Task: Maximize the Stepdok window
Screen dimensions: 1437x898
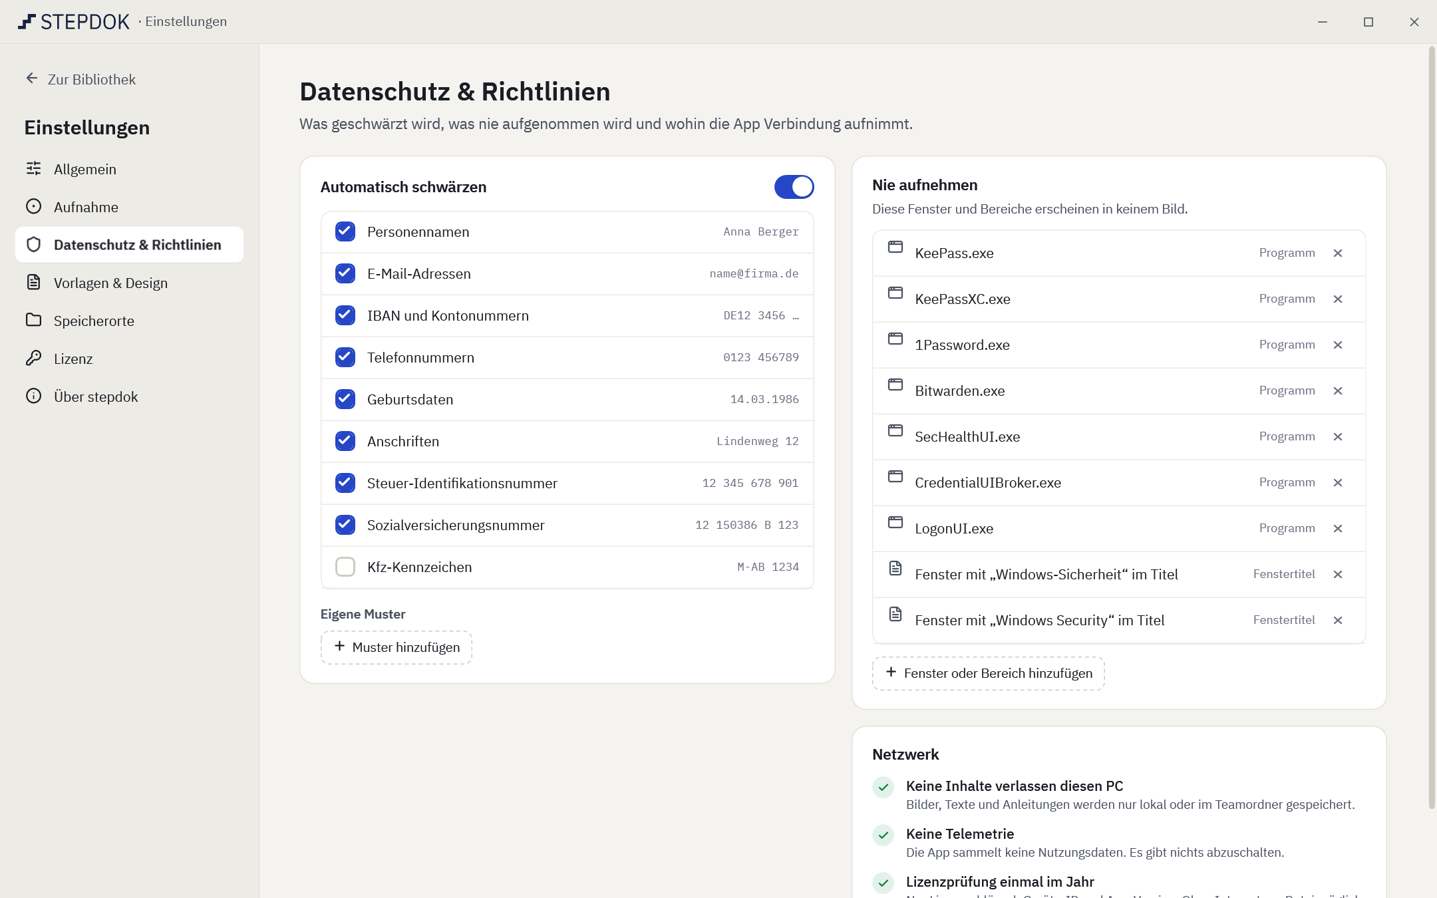Action: pyautogui.click(x=1368, y=22)
